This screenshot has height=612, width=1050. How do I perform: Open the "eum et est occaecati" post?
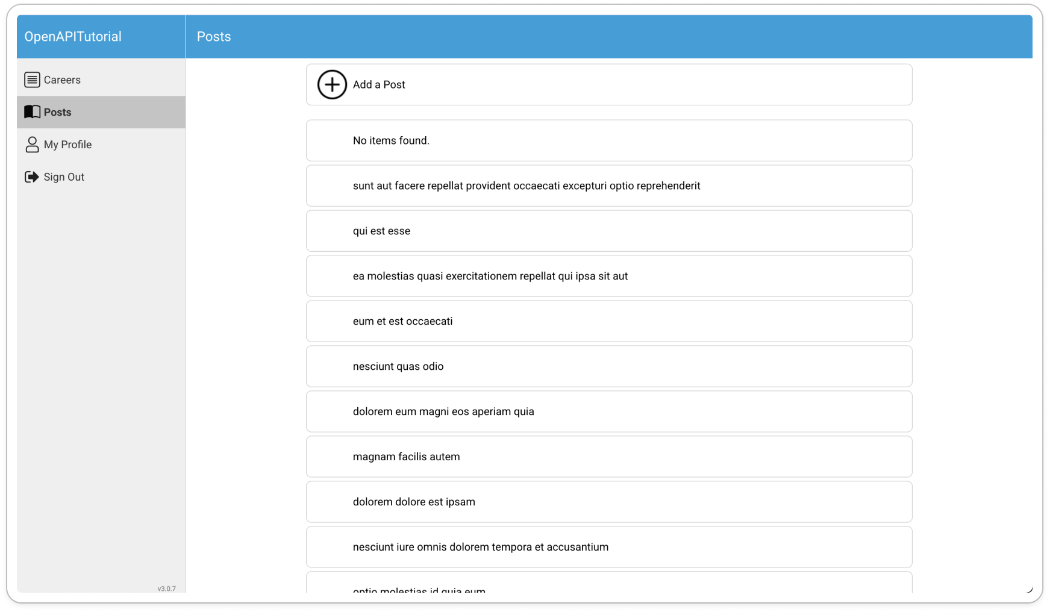tap(608, 321)
